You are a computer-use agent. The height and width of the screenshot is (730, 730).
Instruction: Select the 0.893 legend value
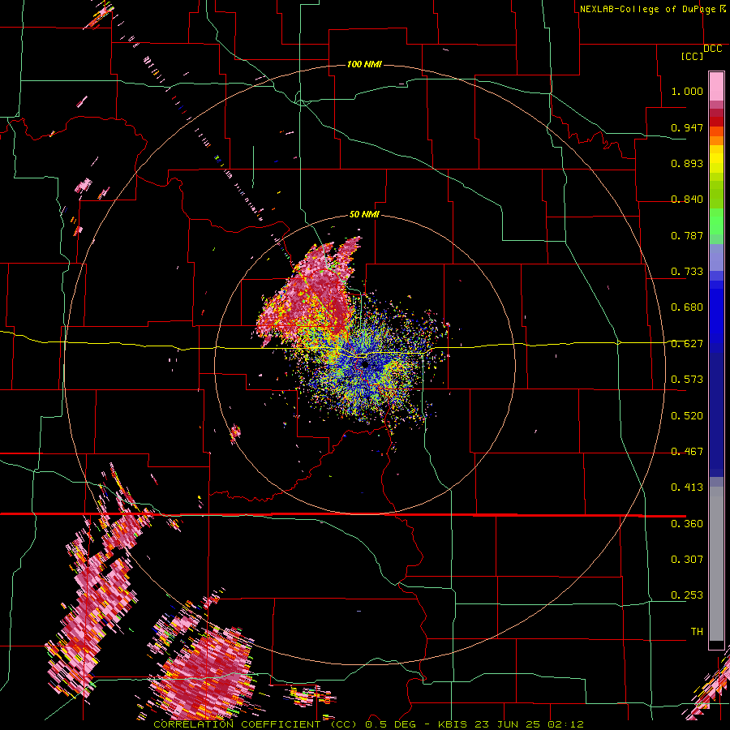pos(687,163)
